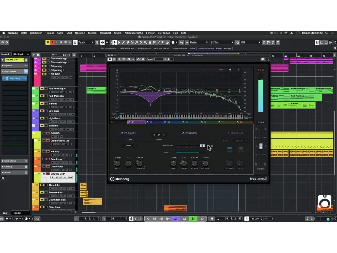Click the Strophe 1 green clip

pos(96,90)
